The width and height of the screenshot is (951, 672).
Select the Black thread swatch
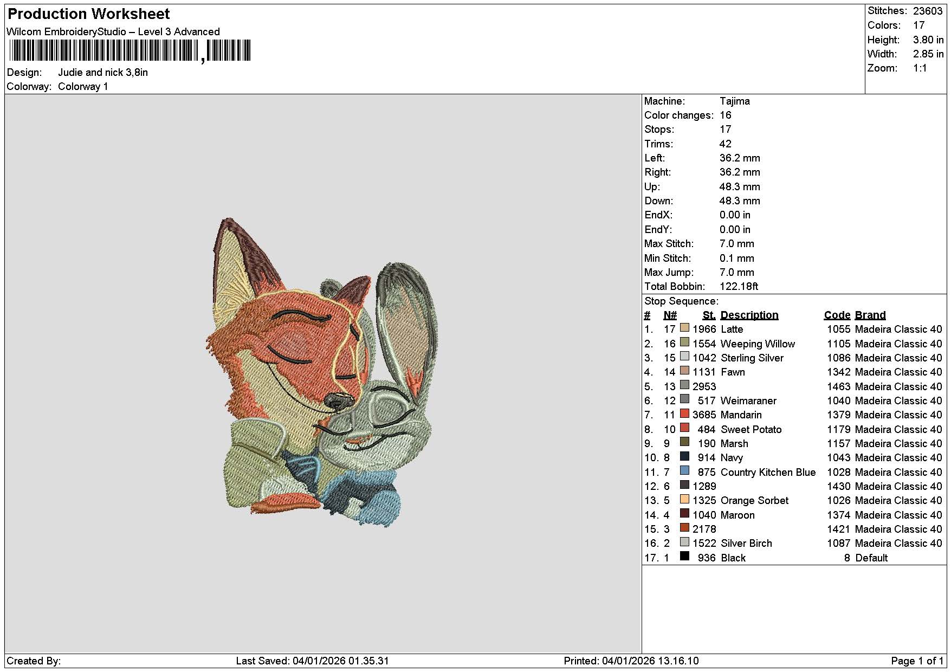point(684,557)
